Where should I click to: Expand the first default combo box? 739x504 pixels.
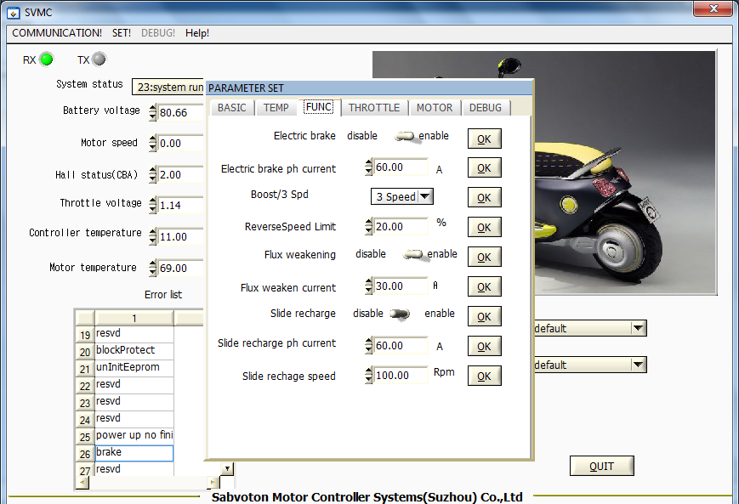tap(638, 329)
